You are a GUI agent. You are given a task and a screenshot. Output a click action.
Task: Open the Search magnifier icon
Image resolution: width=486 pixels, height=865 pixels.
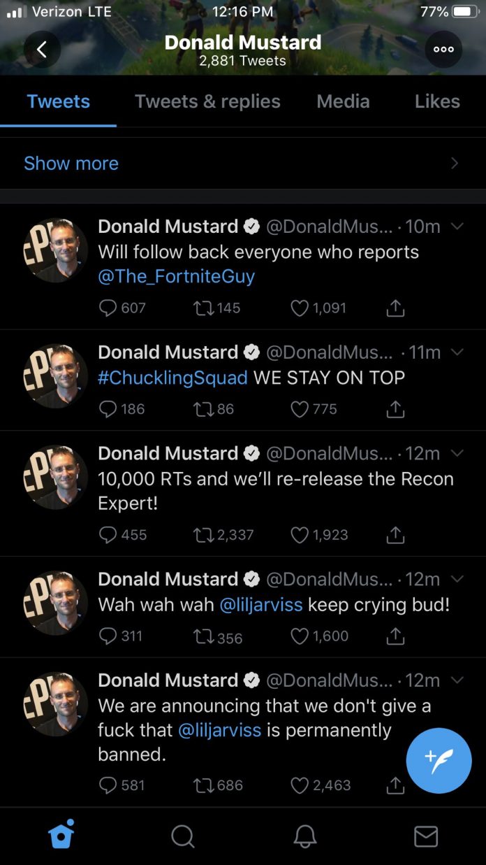pos(182,836)
